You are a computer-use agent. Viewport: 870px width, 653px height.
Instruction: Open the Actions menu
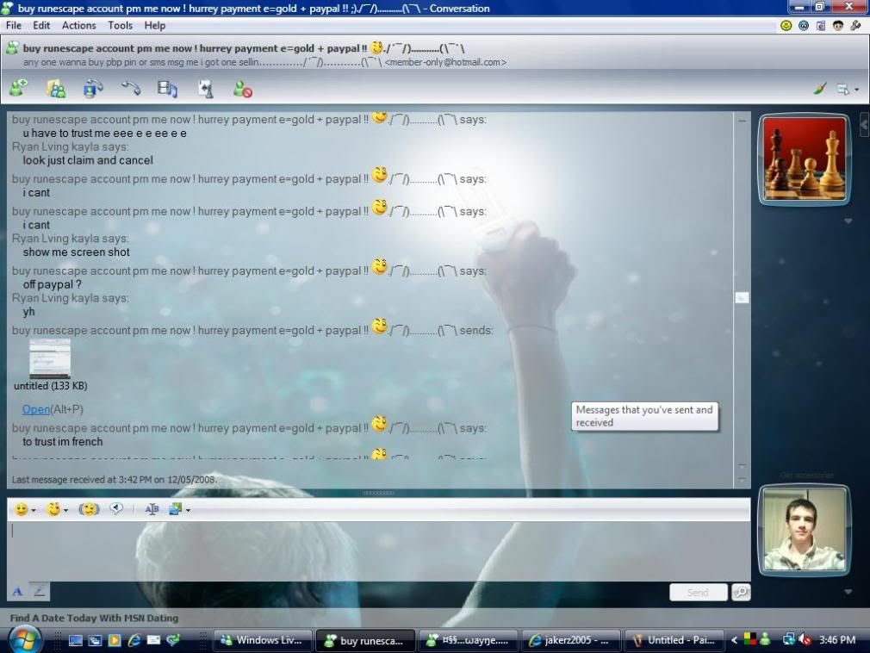coord(78,26)
